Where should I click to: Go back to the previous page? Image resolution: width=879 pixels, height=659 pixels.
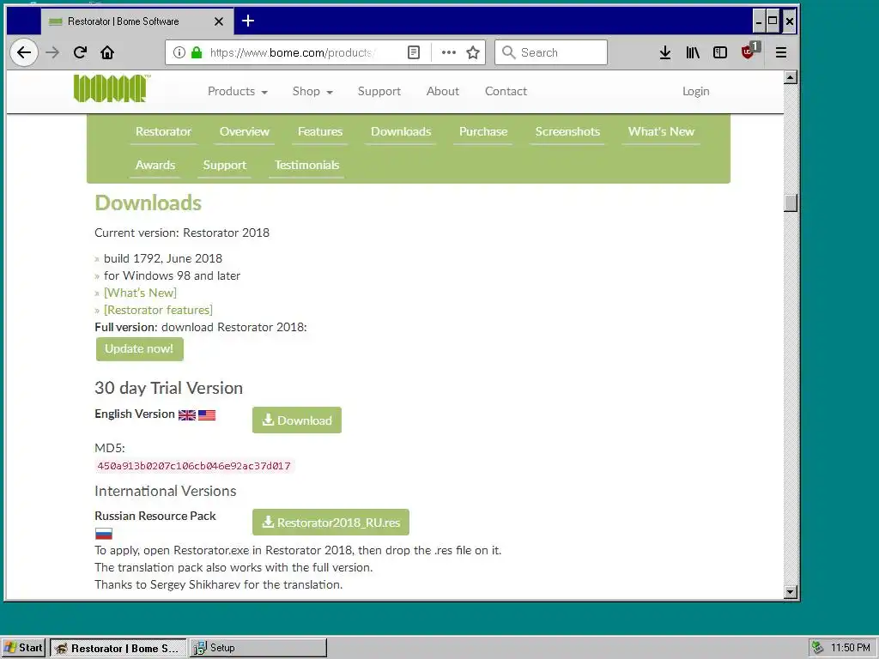click(x=24, y=52)
